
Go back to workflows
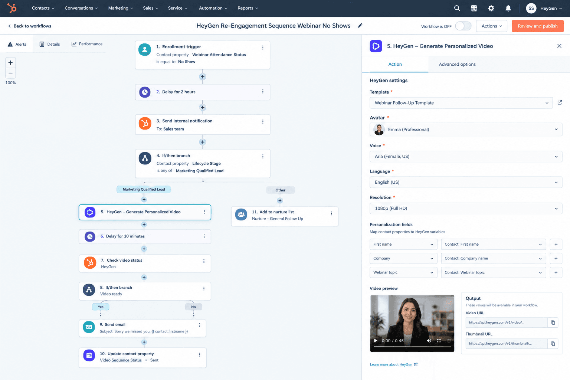pyautogui.click(x=30, y=26)
